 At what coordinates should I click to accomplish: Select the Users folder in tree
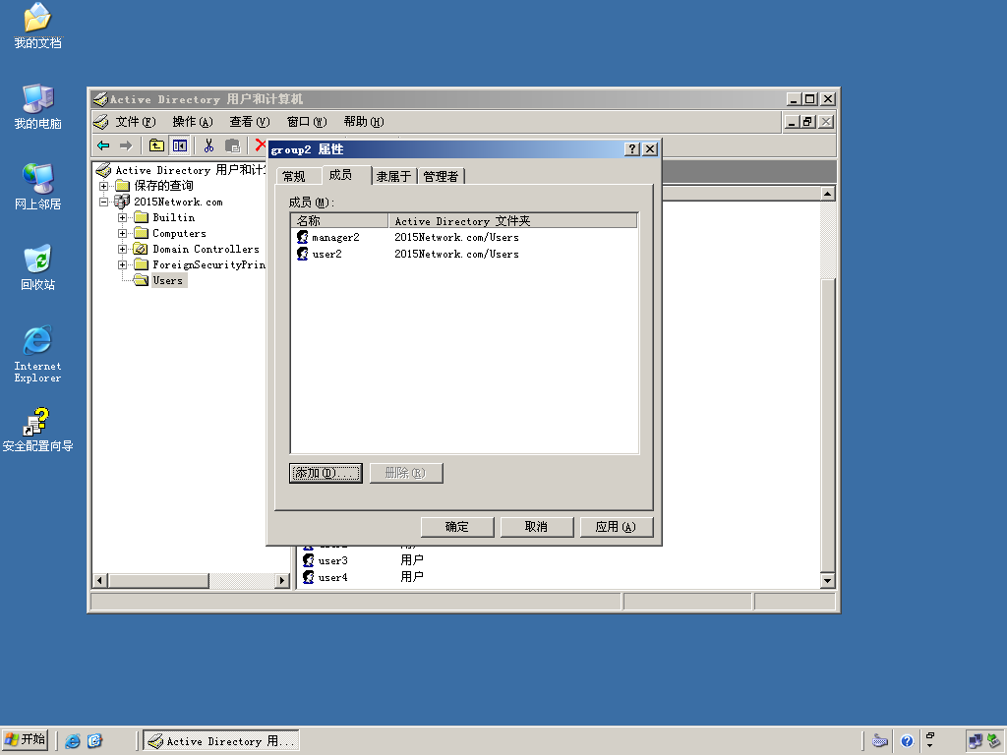pos(167,280)
